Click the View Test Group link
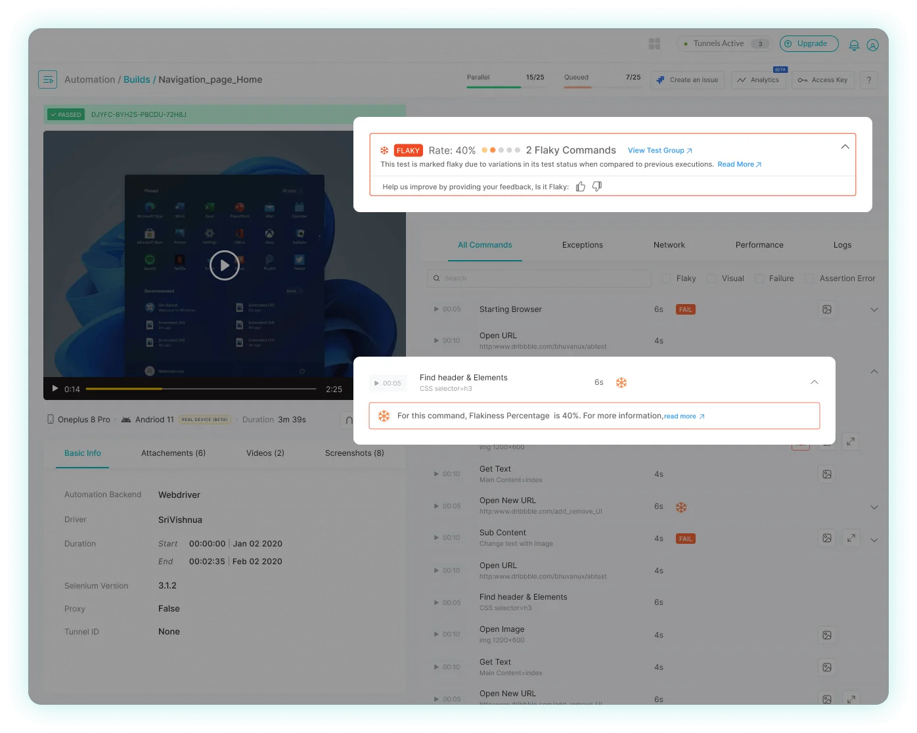Viewport: 917px width, 733px height. pos(660,150)
